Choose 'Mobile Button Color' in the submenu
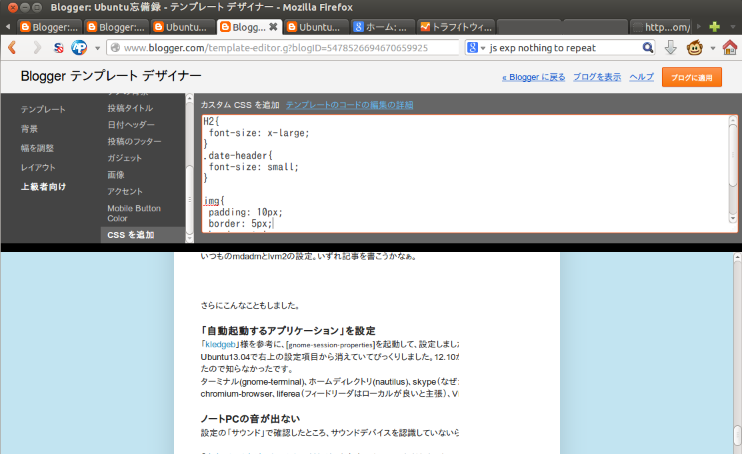The image size is (742, 454). coord(134,213)
